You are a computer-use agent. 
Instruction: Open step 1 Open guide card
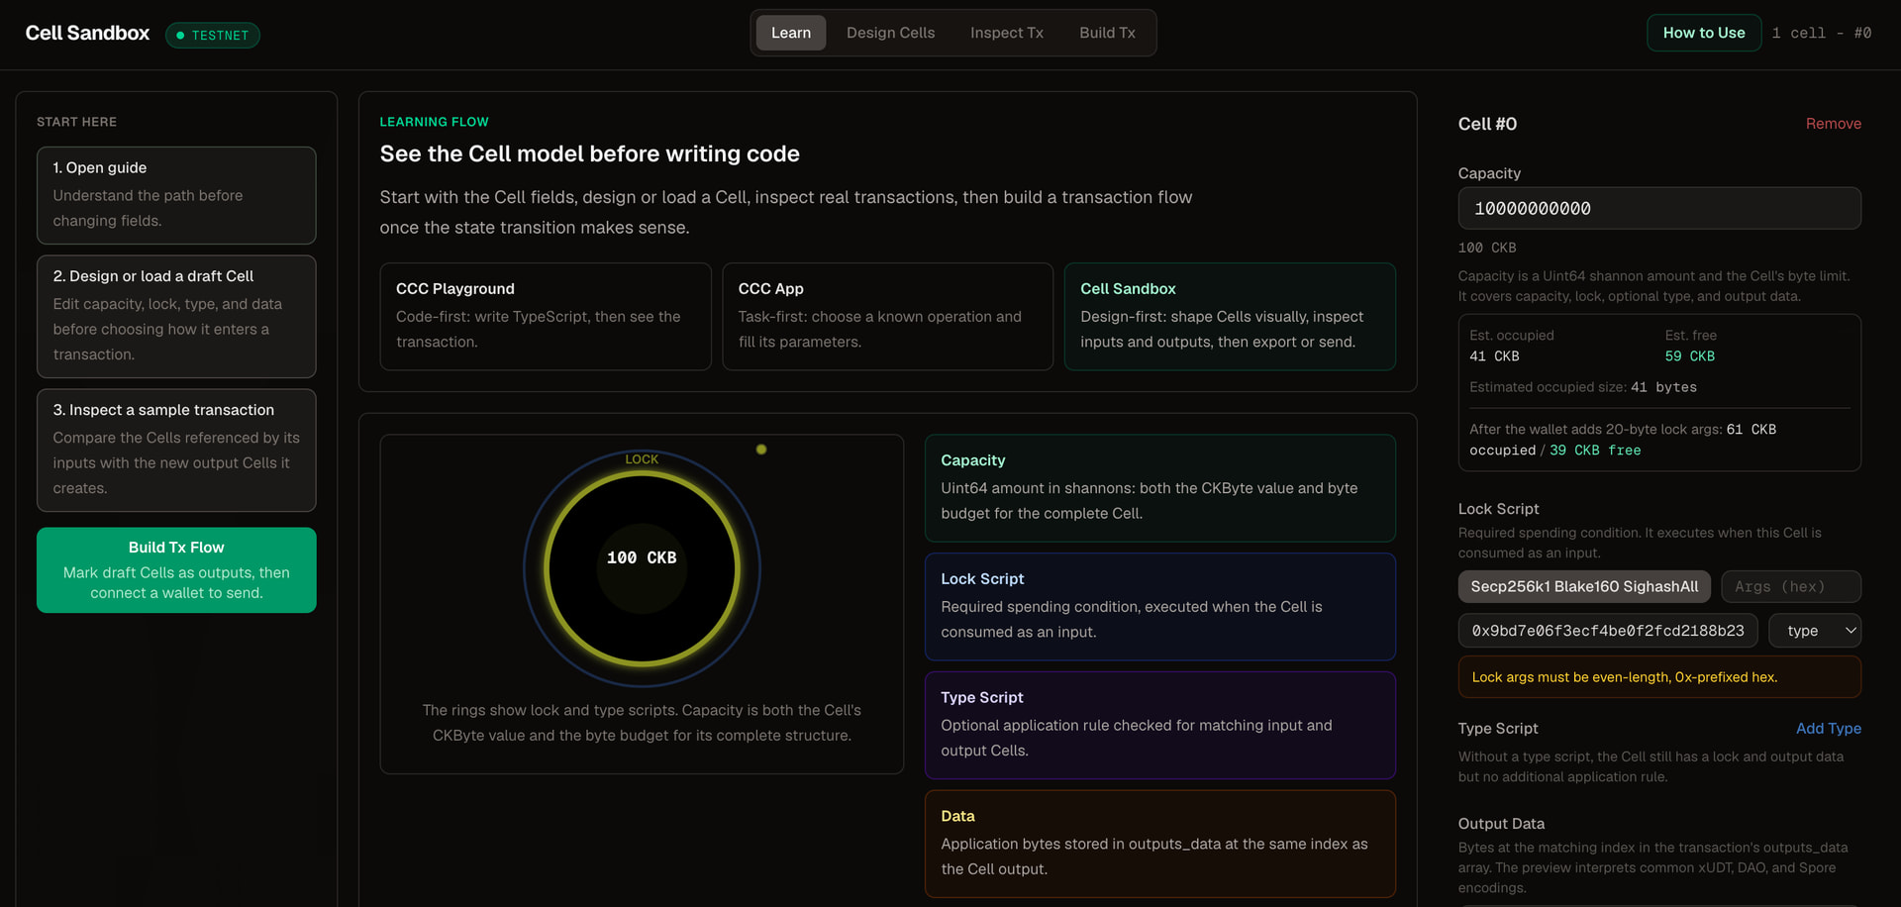point(176,195)
